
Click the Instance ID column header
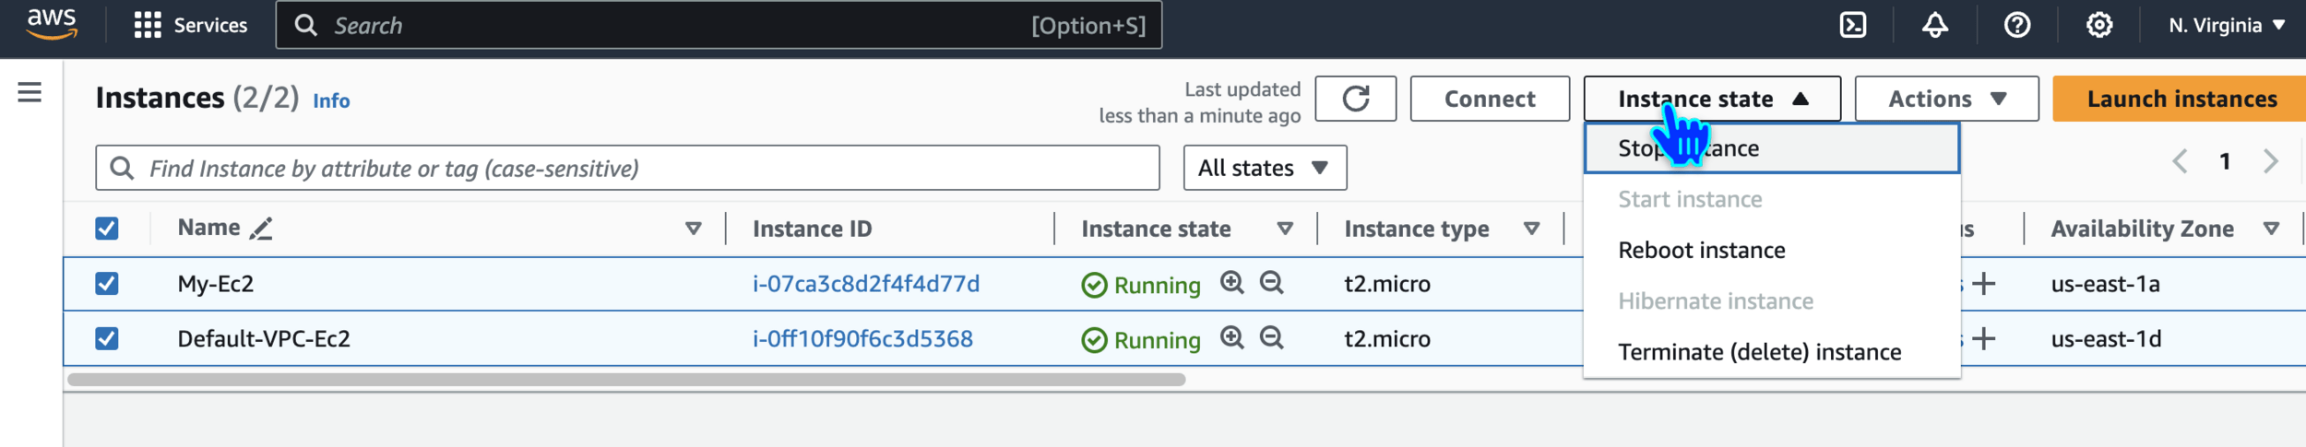(x=812, y=229)
